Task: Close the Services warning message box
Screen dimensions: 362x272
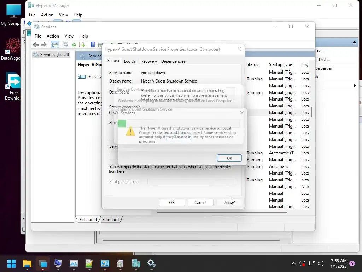Action: point(242,113)
